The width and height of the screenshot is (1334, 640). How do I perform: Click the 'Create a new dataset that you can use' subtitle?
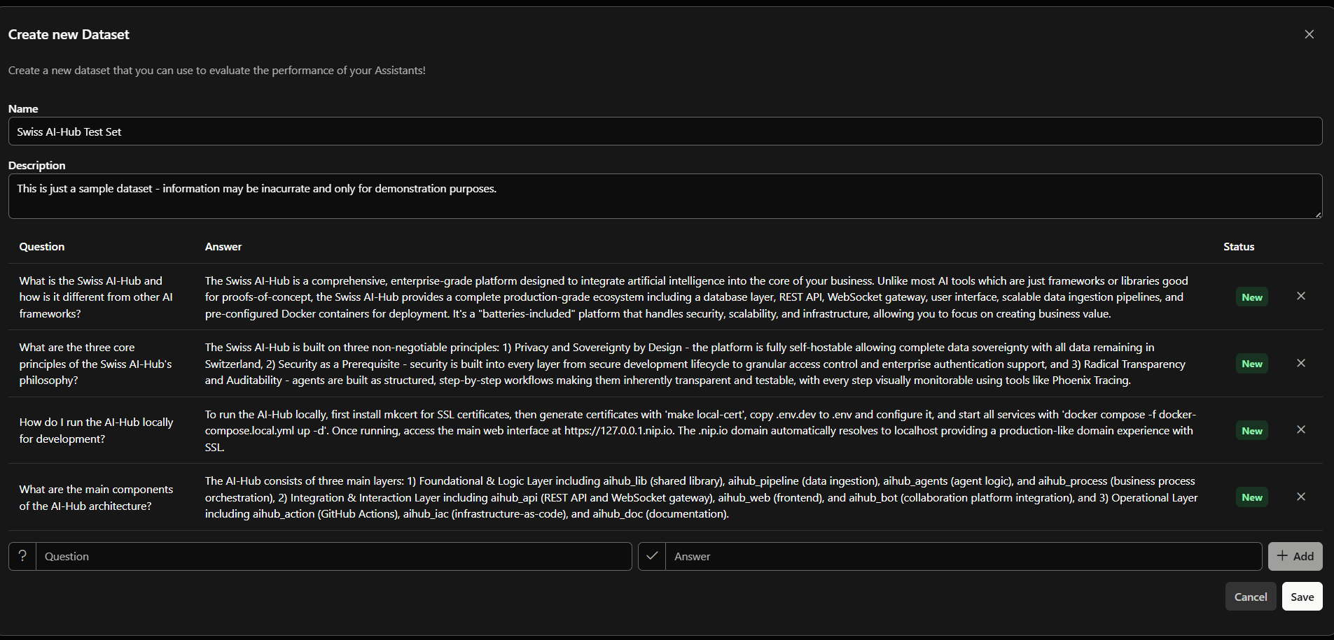coord(217,71)
